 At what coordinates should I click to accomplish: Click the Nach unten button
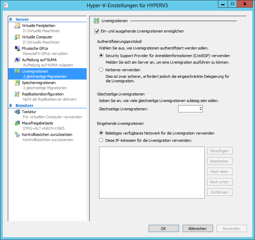(x=220, y=182)
